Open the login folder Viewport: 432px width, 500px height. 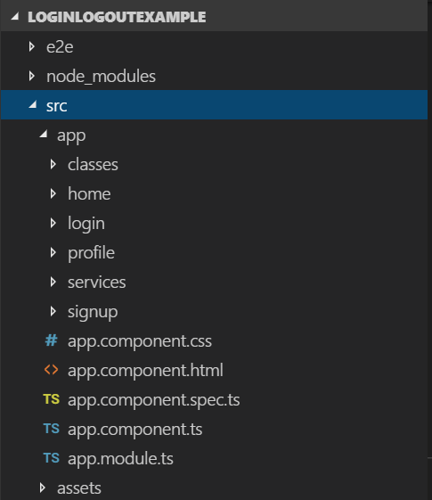(x=86, y=224)
